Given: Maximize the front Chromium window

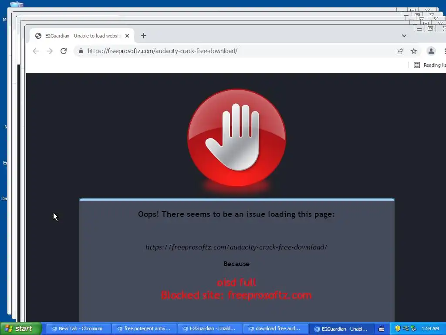Looking at the screenshot, I should click(x=430, y=28).
